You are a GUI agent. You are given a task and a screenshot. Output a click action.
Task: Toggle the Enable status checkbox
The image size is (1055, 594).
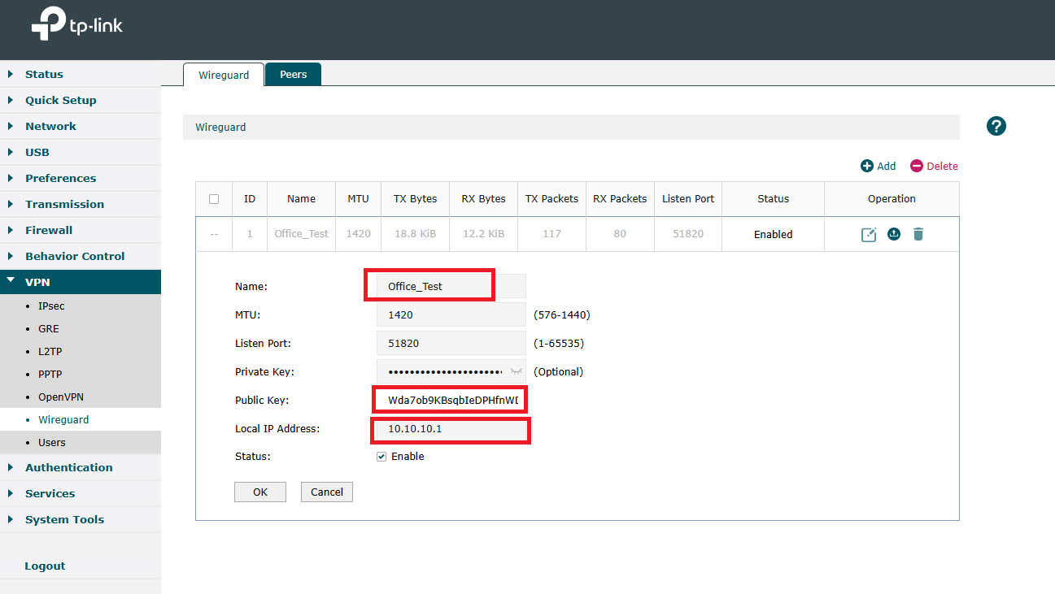[381, 457]
